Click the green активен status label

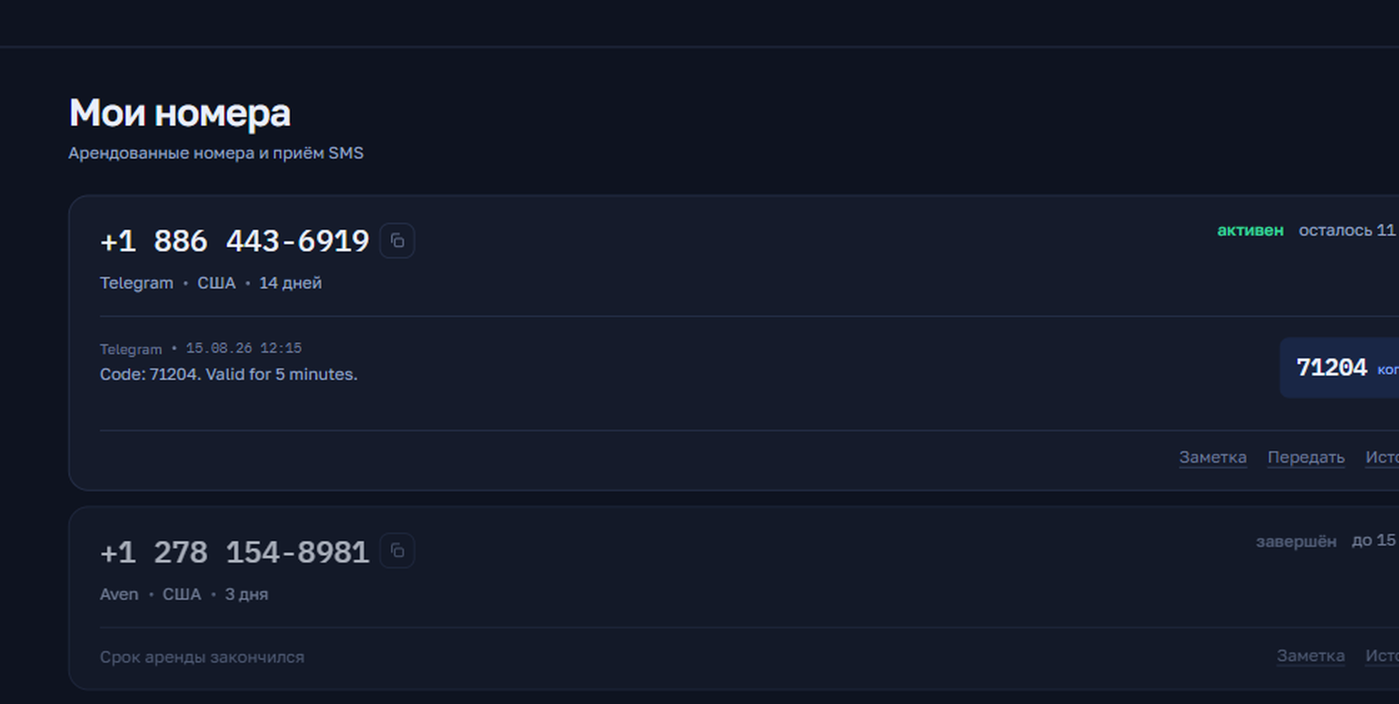tap(1251, 231)
